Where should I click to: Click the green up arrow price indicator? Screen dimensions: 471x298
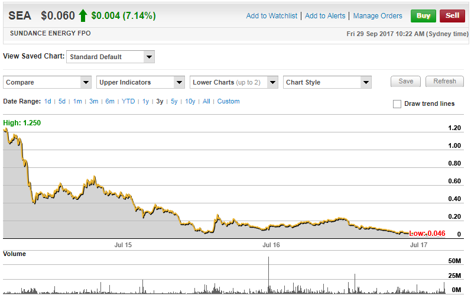(x=83, y=15)
